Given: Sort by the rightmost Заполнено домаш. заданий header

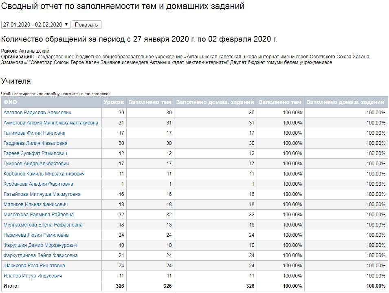Looking at the screenshot, I should point(345,102).
